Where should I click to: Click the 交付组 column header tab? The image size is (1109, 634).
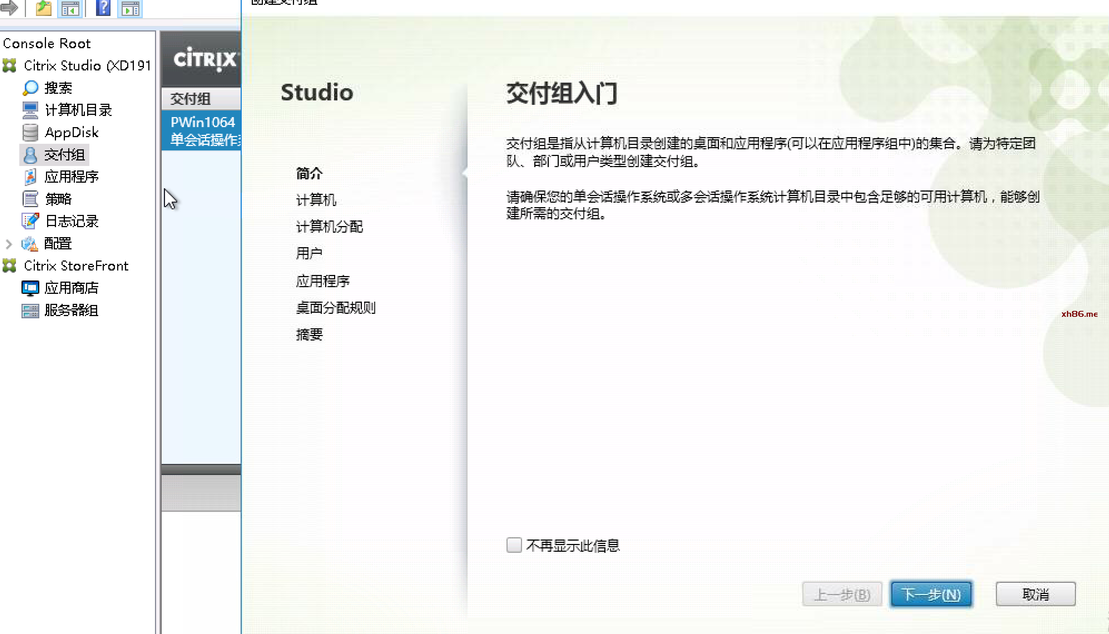point(190,99)
